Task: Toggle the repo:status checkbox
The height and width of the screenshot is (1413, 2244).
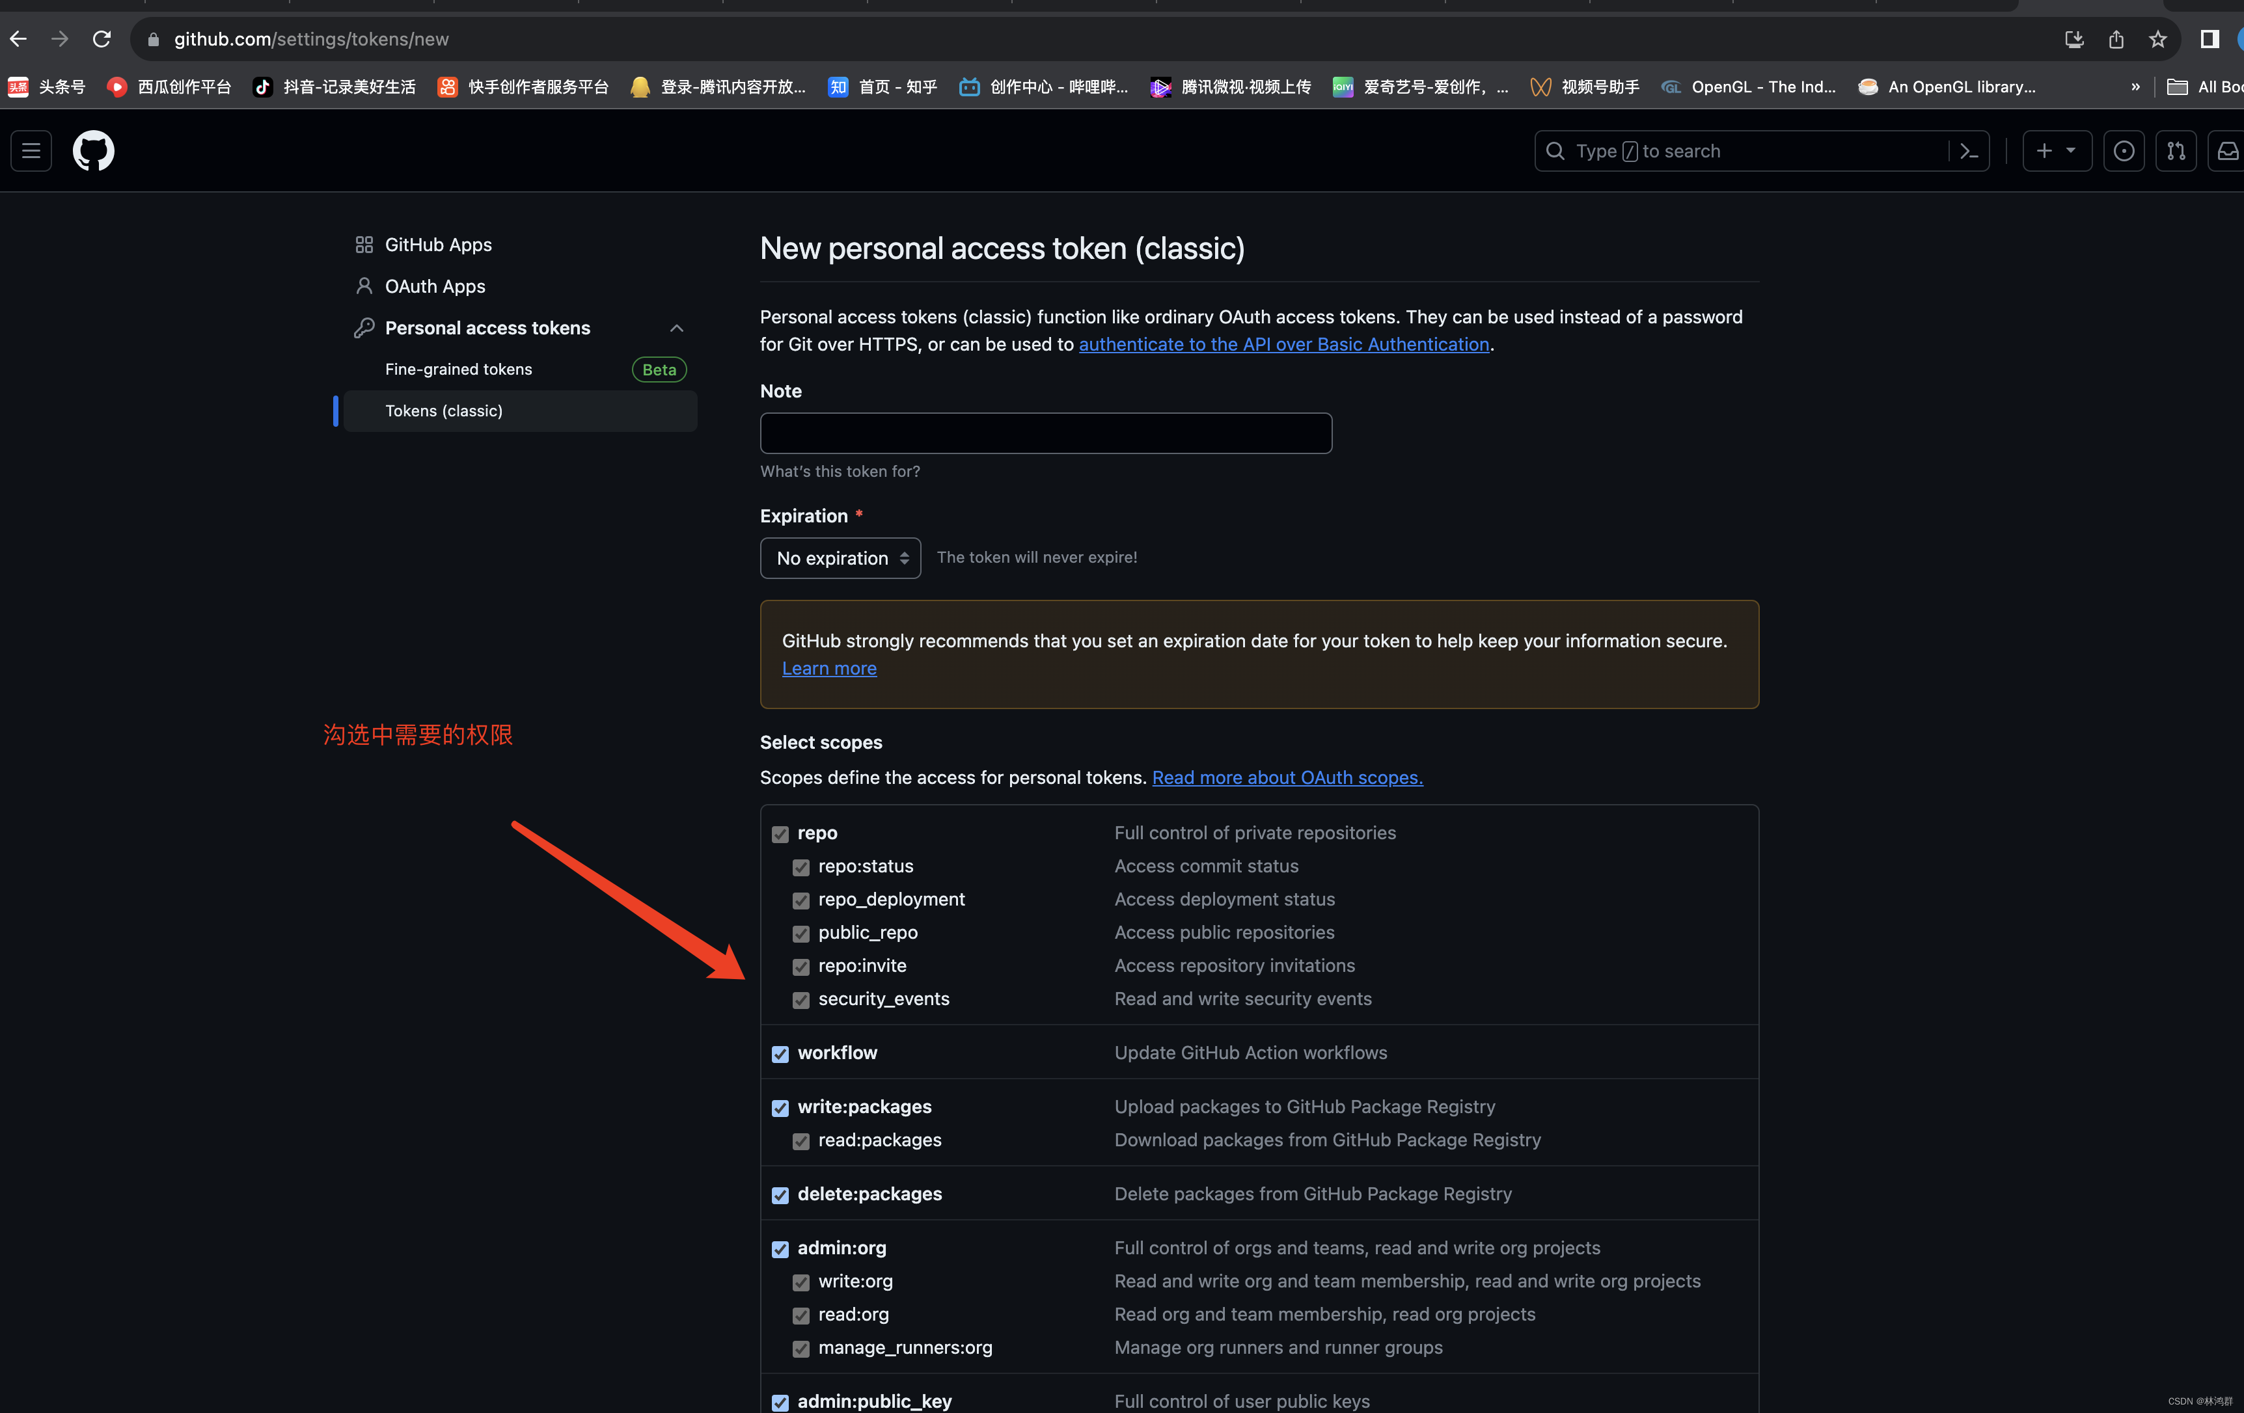Action: (x=800, y=867)
